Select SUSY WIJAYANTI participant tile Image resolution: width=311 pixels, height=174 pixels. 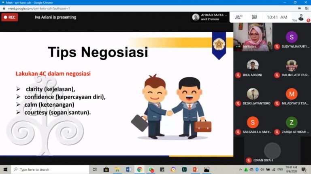(x=292, y=37)
